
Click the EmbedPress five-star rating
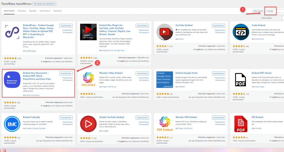coord(10,58)
